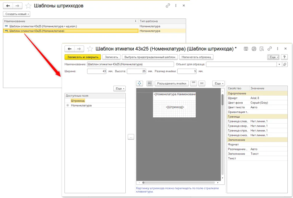Select row Шаблон этикетки 43x25 (Номенклатура + ед.изм.)
This screenshot has width=293, height=198.
point(94,26)
